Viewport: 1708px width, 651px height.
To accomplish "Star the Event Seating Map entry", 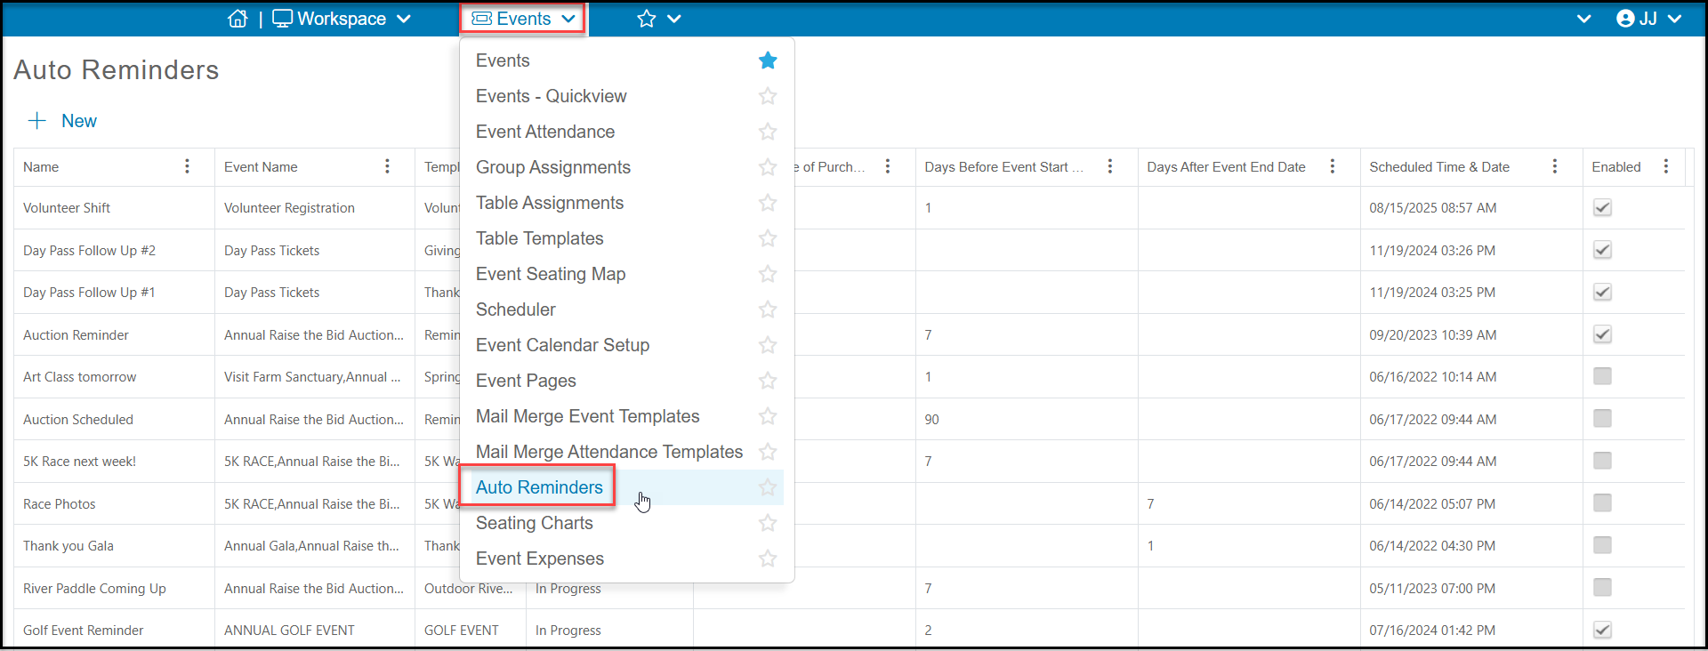I will coord(768,274).
